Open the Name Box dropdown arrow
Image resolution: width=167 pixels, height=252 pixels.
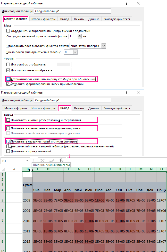(27, 161)
